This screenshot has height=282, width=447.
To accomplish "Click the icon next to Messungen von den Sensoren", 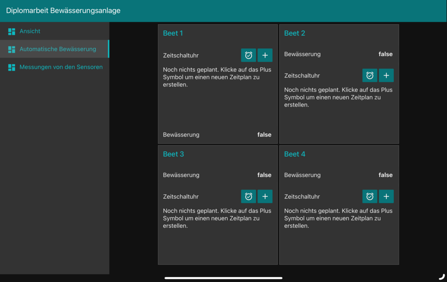I will point(12,67).
